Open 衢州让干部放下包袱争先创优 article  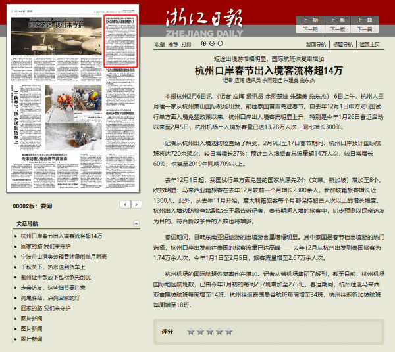[56, 277]
